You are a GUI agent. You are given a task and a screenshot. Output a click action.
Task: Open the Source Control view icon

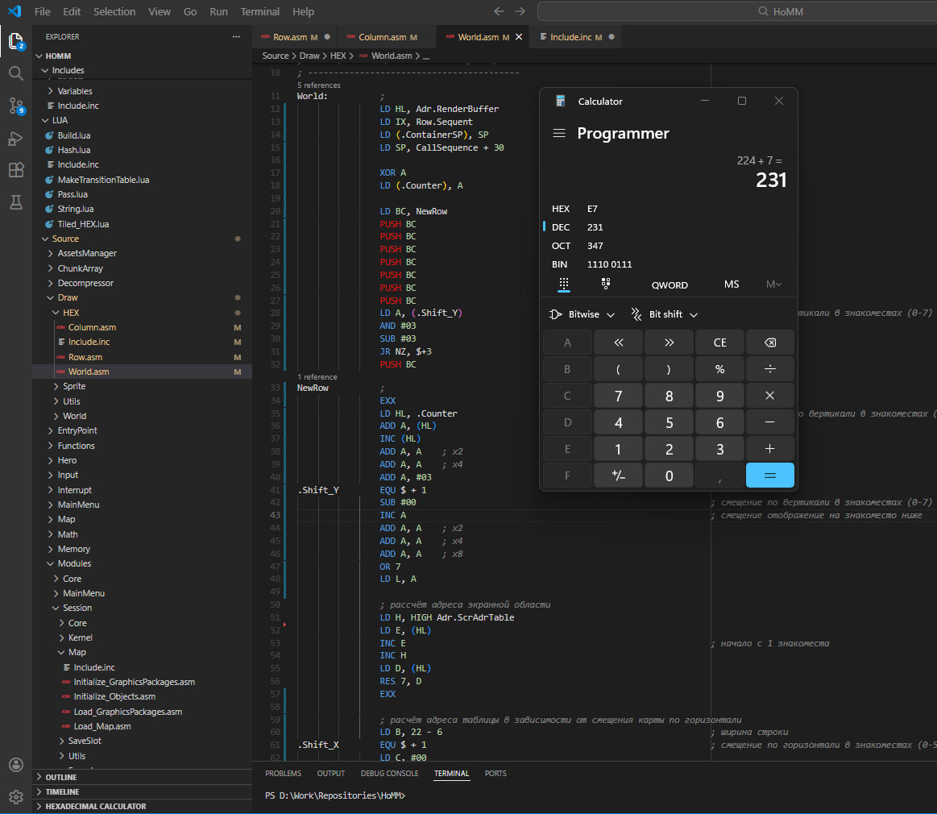point(15,106)
